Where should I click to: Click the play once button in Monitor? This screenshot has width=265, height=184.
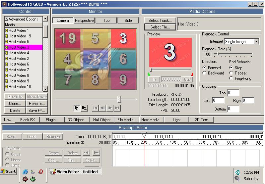(x=84, y=108)
